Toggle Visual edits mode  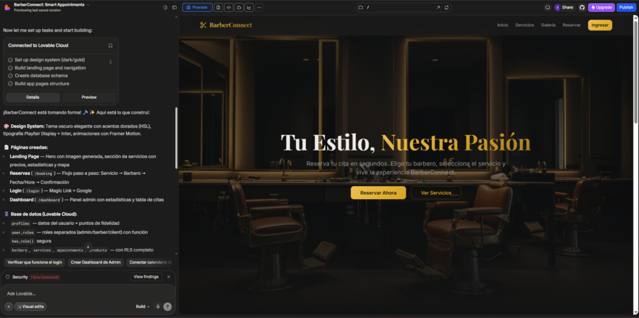tap(31, 307)
